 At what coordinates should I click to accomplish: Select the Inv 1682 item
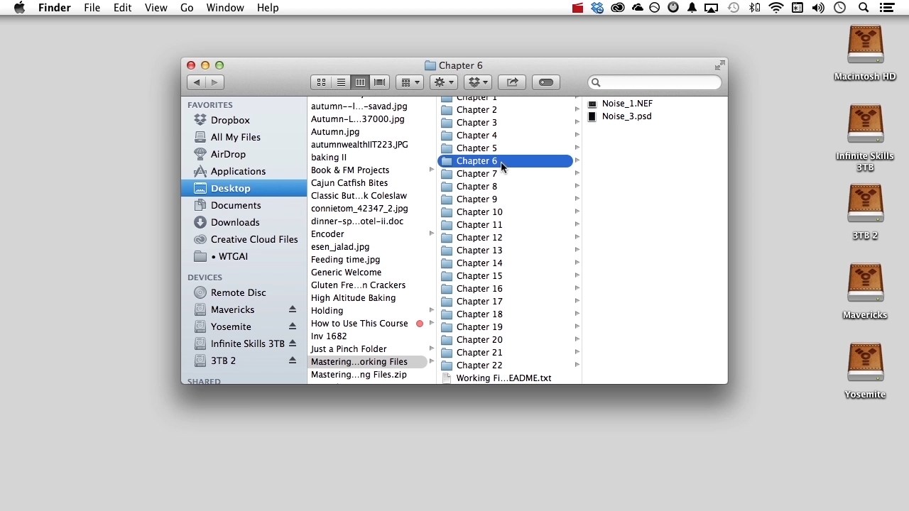click(x=329, y=336)
